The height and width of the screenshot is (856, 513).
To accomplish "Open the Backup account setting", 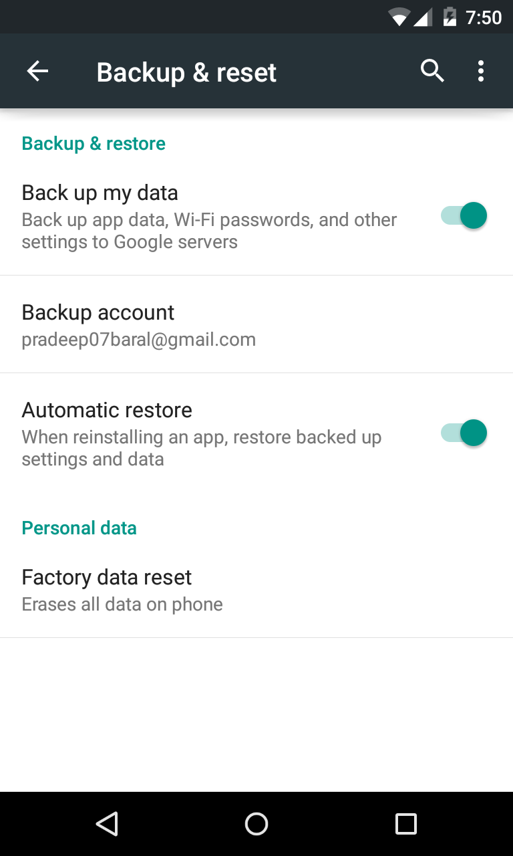I will click(x=256, y=324).
